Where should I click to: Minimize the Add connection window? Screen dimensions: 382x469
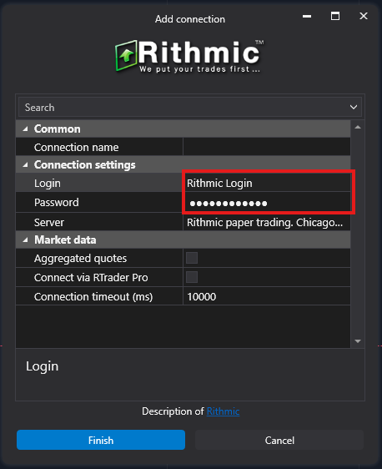(x=307, y=16)
